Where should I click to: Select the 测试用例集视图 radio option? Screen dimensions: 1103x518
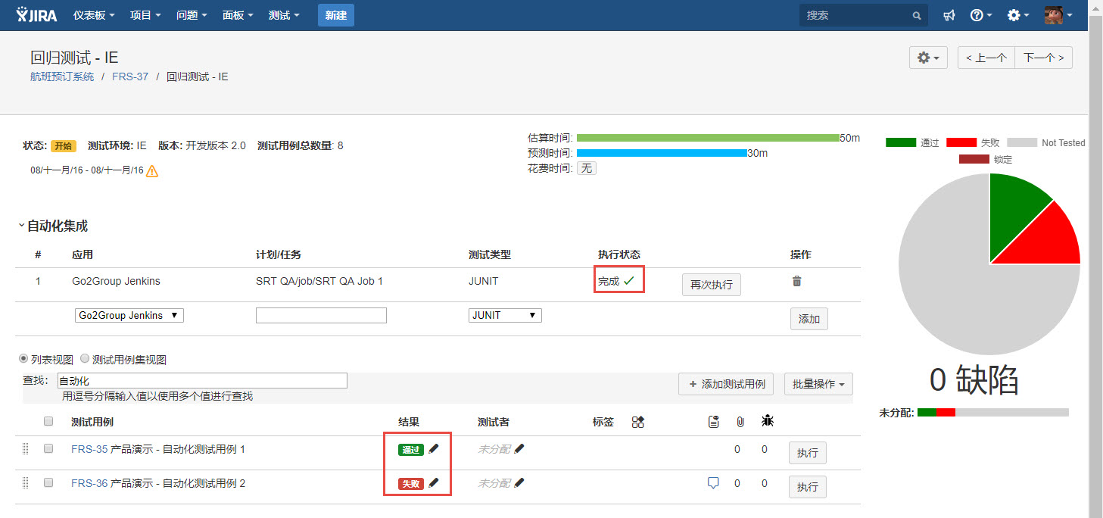pyautogui.click(x=85, y=358)
